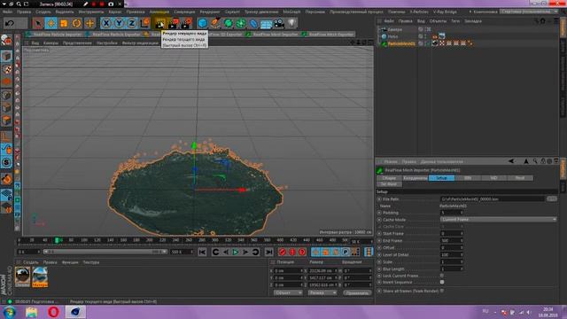Select ParticleMesh01 in object list
567x319 pixels.
pyautogui.click(x=401, y=43)
